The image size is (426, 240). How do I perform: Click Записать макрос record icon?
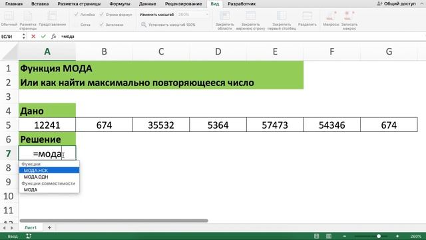coord(349,16)
